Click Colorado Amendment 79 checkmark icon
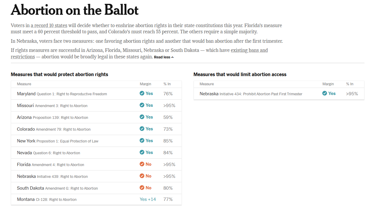The image size is (368, 215). pyautogui.click(x=142, y=129)
